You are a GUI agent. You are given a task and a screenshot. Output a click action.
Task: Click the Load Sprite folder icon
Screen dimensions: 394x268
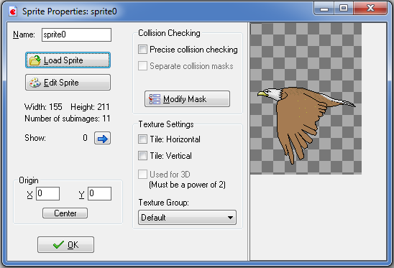(x=35, y=60)
